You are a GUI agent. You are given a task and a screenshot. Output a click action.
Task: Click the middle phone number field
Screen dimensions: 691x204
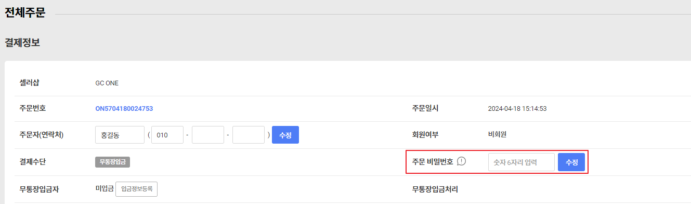208,135
